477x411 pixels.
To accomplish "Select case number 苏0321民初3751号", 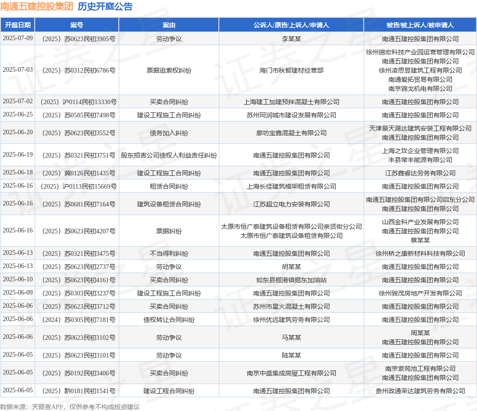I will point(79,155).
